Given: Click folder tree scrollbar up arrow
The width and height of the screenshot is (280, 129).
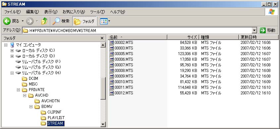Looking at the screenshot, I should (103, 45).
